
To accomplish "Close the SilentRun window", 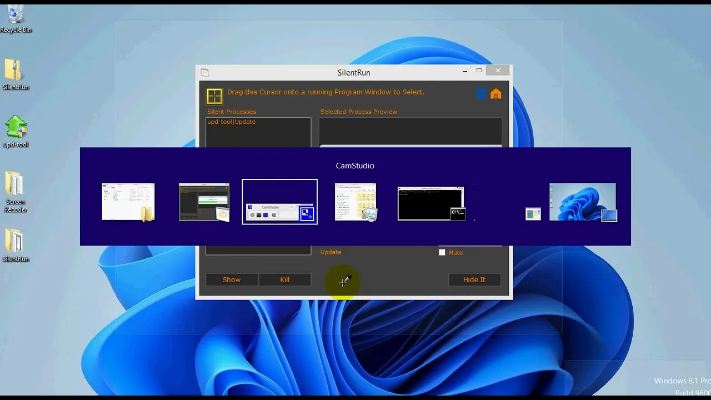I will pyautogui.click(x=498, y=71).
